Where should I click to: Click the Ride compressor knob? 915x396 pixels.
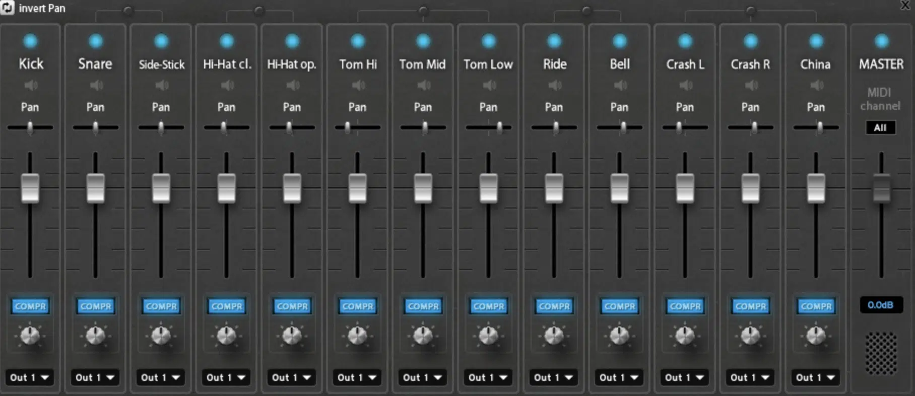tap(554, 335)
